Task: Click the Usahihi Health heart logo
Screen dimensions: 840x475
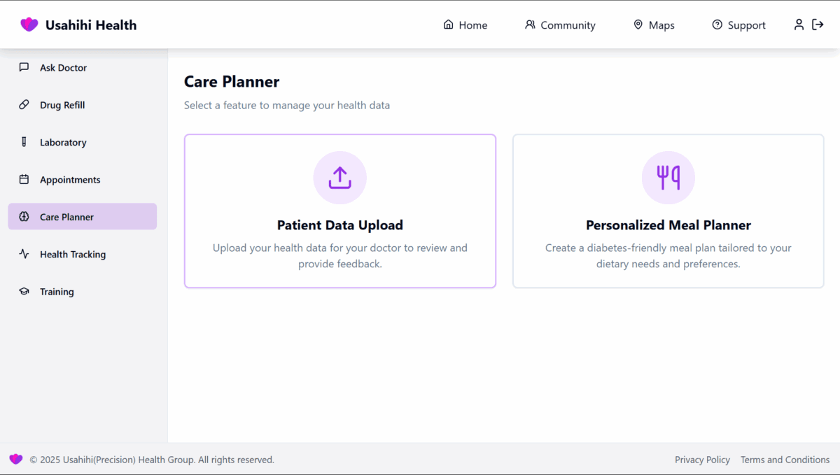Action: point(29,25)
